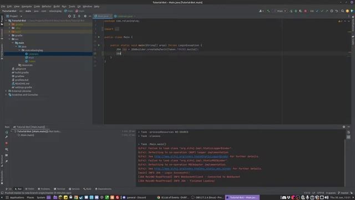Open the File menu
The image size is (355, 200).
[3, 6]
